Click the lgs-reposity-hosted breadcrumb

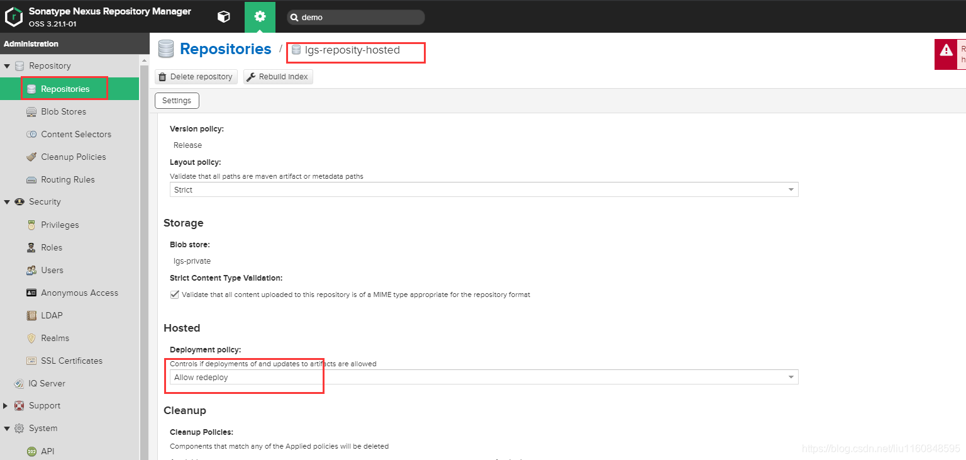352,50
